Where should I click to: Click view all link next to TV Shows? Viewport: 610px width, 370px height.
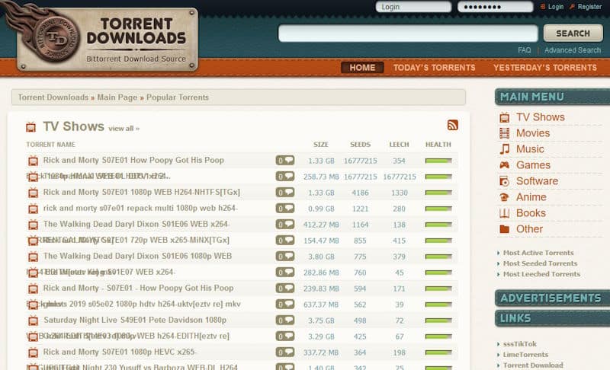click(124, 129)
